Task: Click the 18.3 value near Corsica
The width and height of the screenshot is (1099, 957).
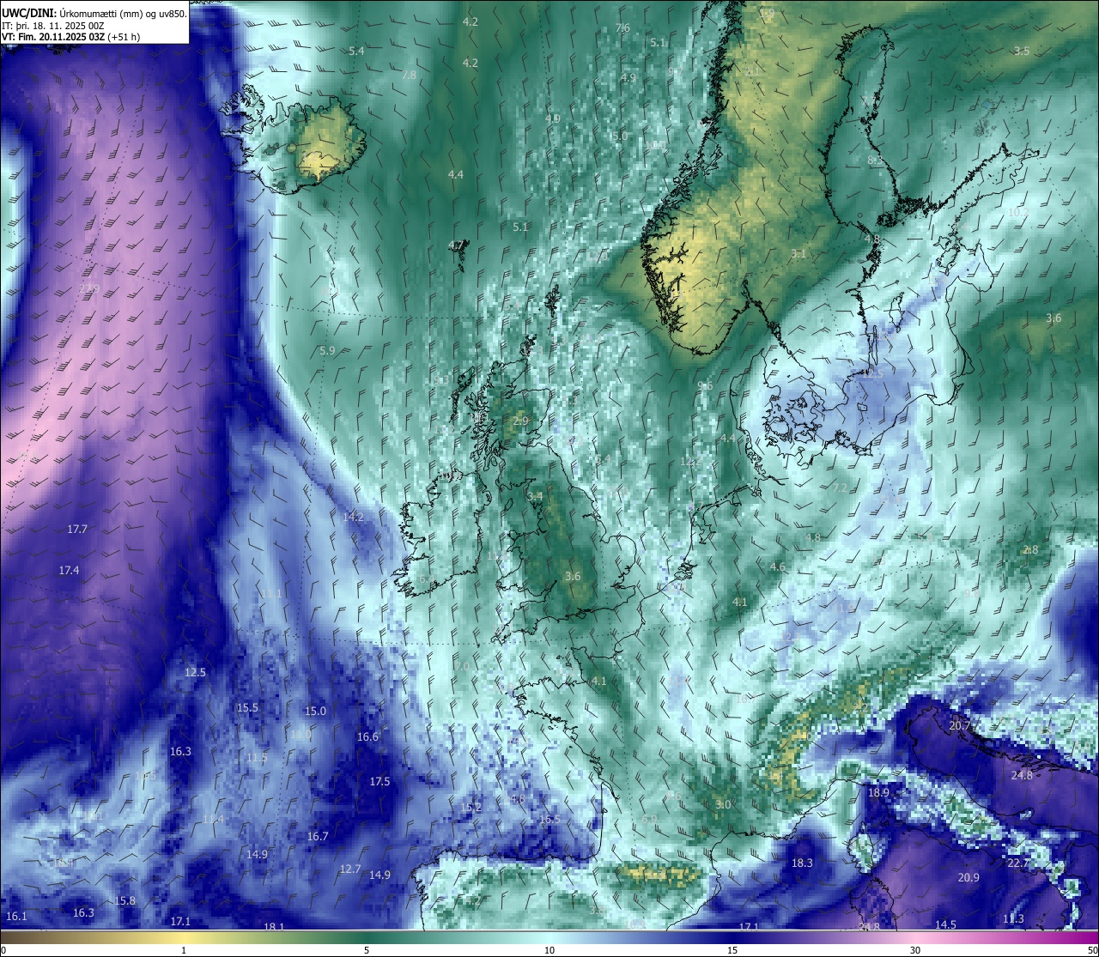Action: 802,863
